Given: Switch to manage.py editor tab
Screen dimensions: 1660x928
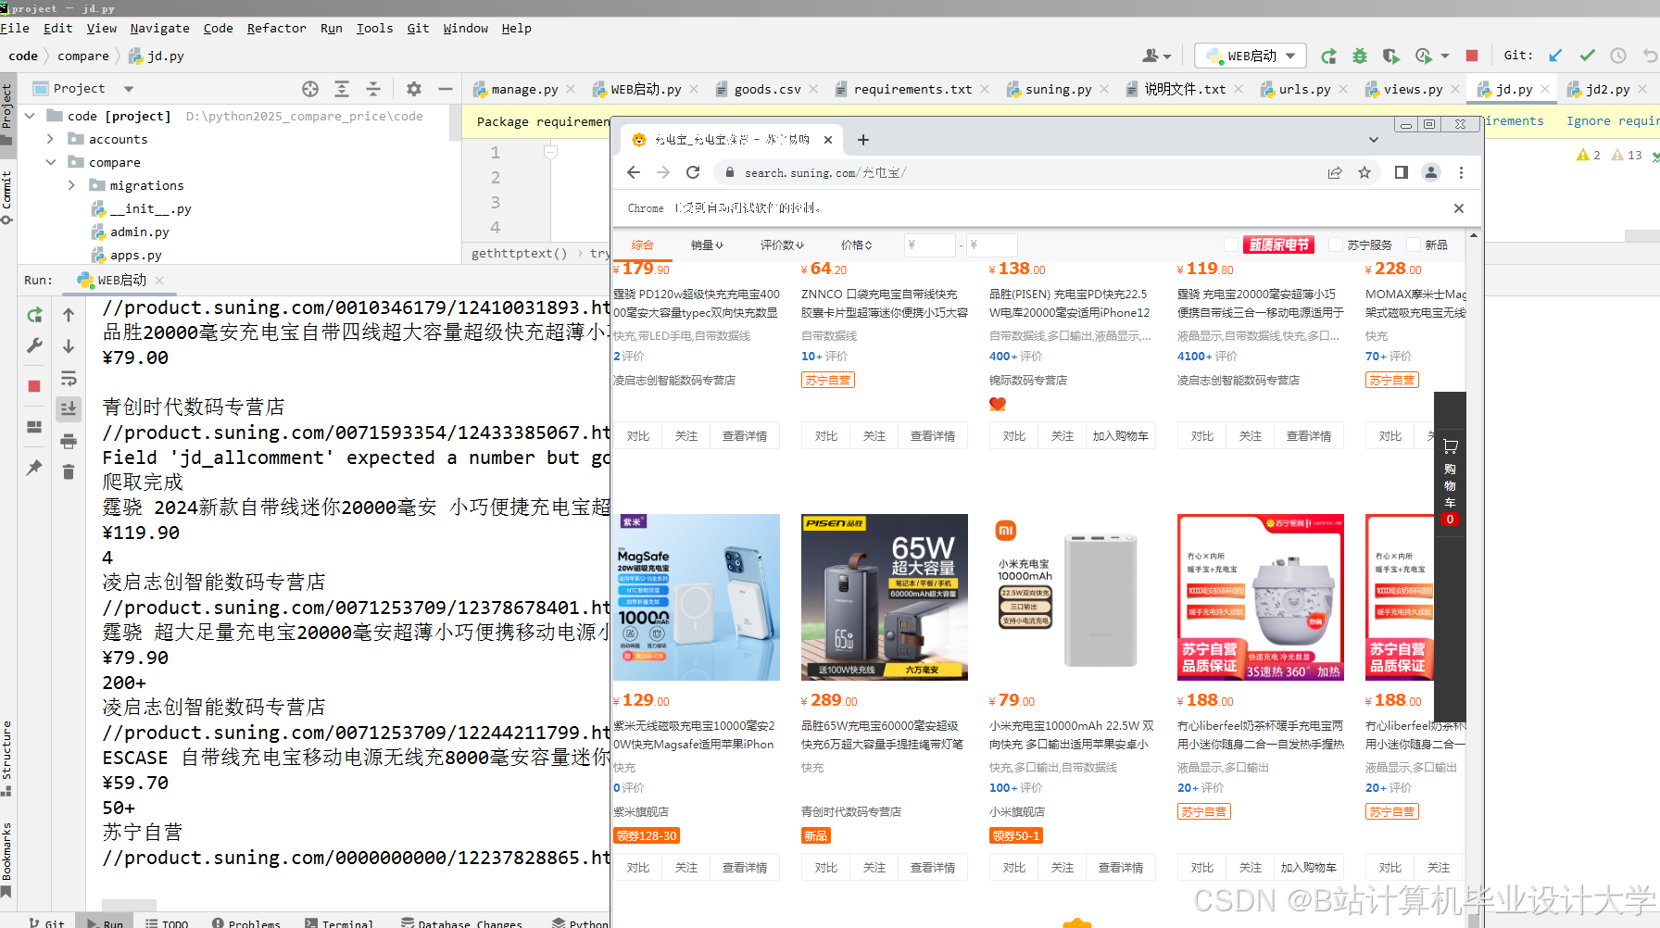Looking at the screenshot, I should click(x=524, y=89).
